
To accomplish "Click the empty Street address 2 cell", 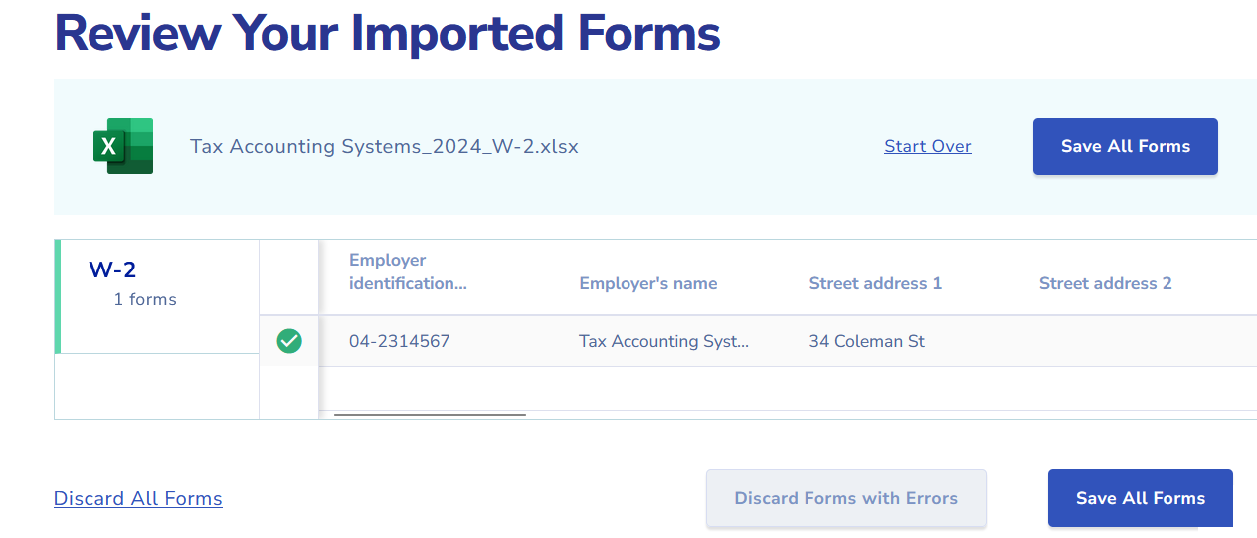I will tap(1124, 341).
